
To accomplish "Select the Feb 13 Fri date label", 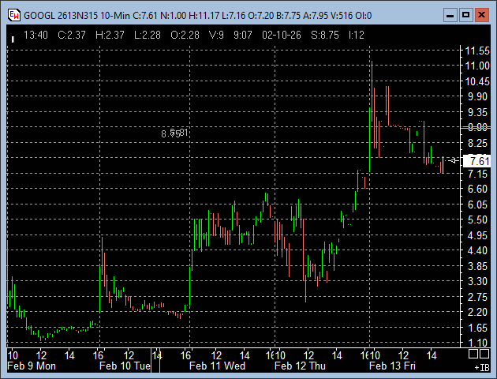I will coord(394,366).
